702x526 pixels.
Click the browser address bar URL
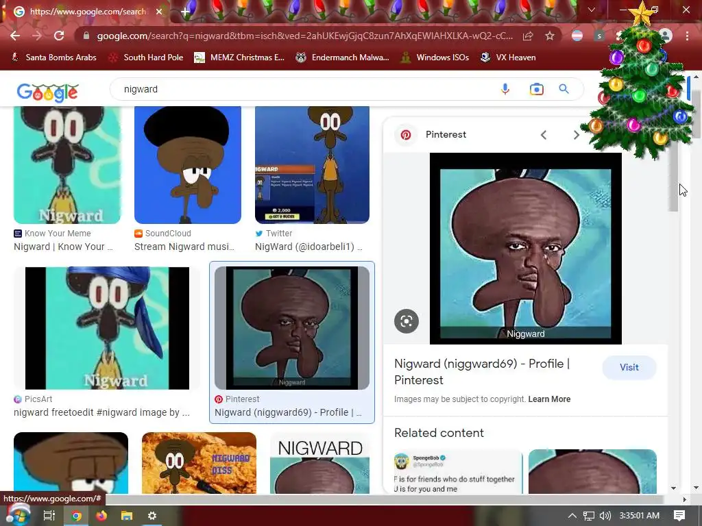coord(304,36)
